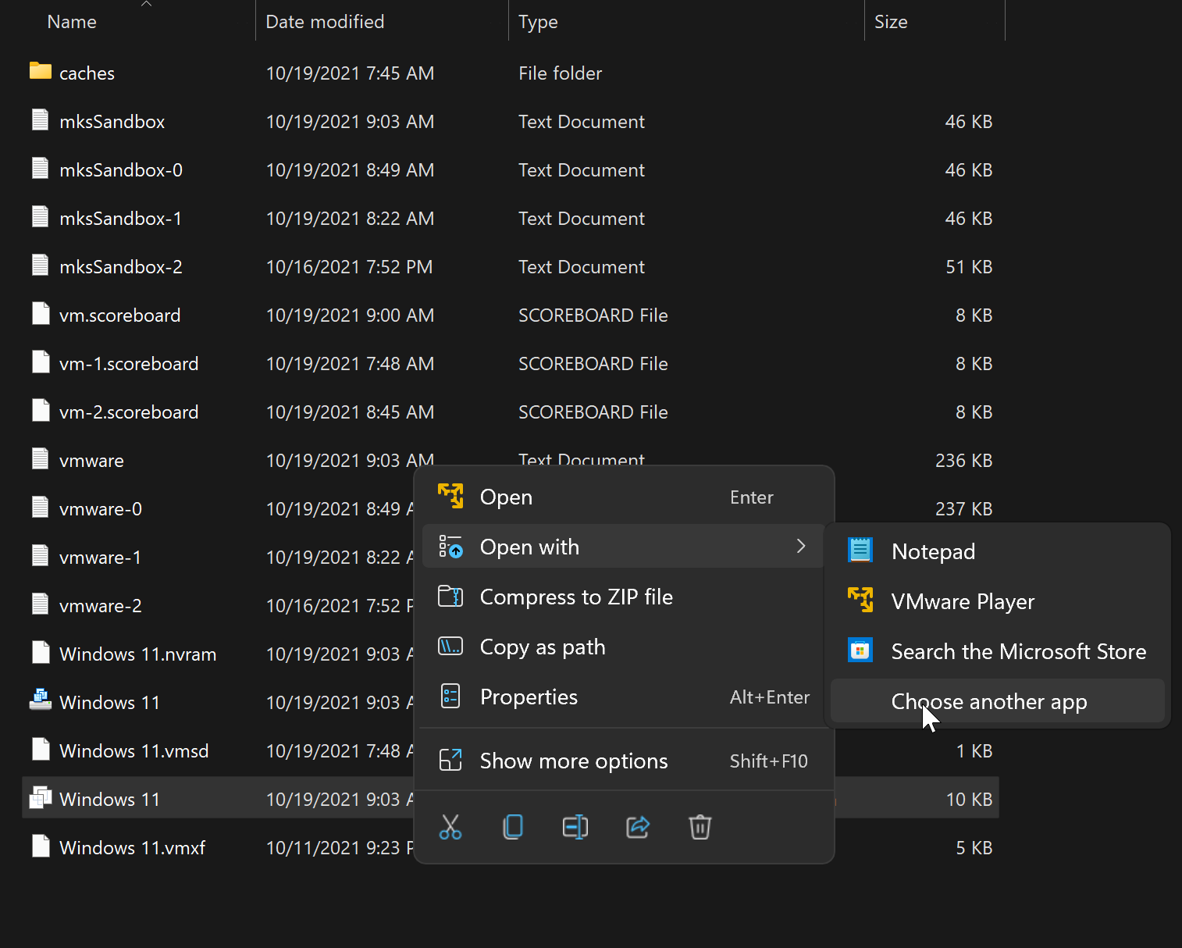Click the Windows 11.vmxf file icon

click(41, 846)
